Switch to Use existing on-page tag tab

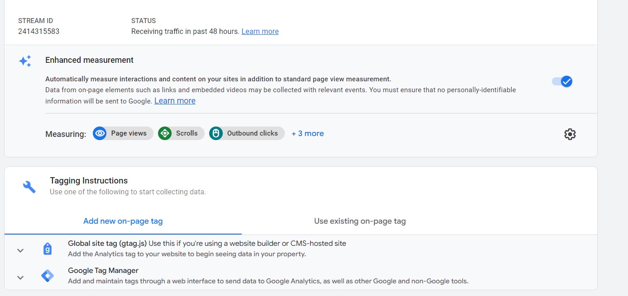point(360,221)
